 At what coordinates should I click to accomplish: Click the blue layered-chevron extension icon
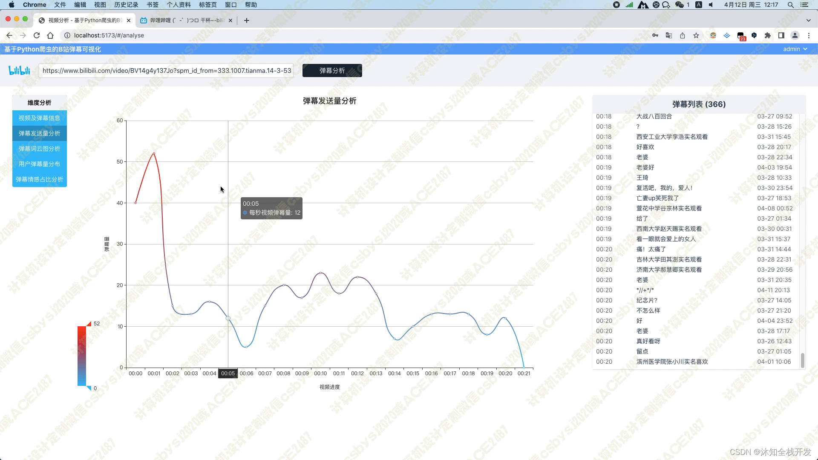pyautogui.click(x=727, y=35)
